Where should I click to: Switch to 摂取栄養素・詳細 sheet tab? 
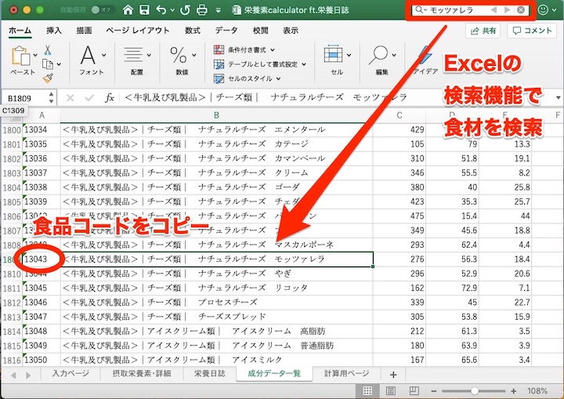coord(142,374)
